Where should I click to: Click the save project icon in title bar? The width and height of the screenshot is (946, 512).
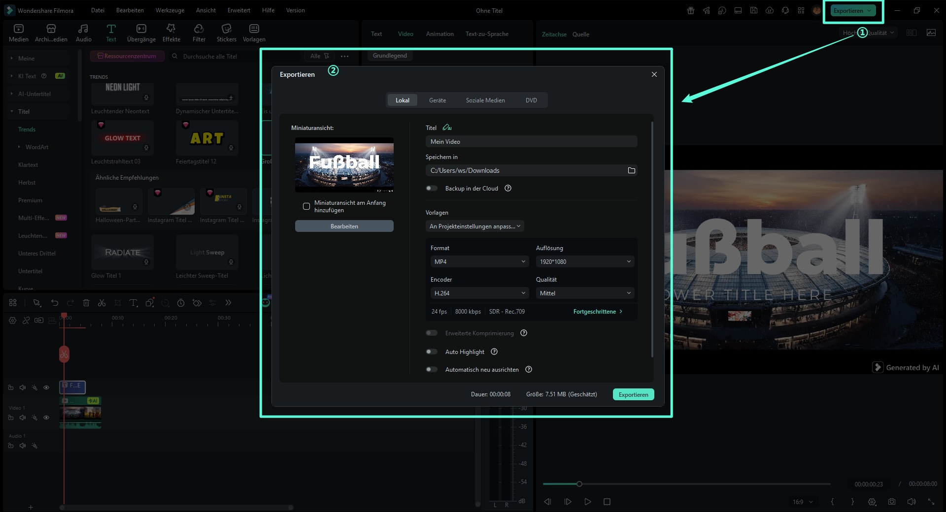(x=754, y=10)
